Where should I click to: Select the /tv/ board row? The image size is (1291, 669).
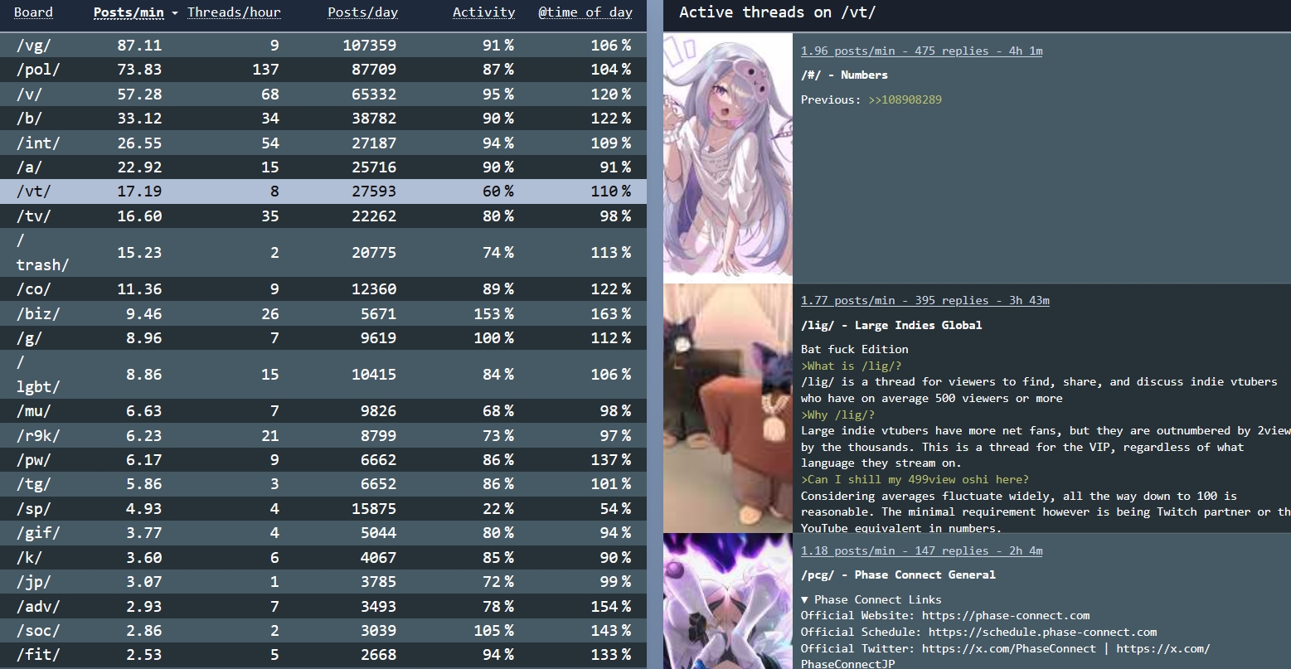pos(323,216)
